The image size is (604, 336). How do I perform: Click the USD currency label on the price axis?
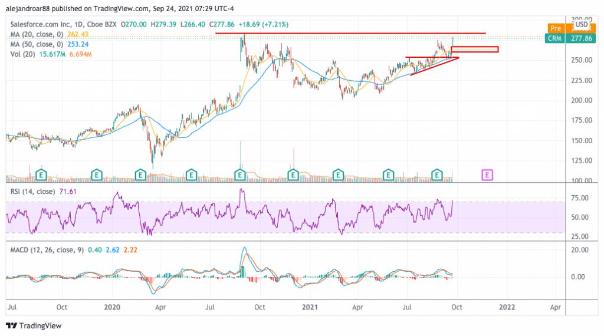pyautogui.click(x=582, y=25)
